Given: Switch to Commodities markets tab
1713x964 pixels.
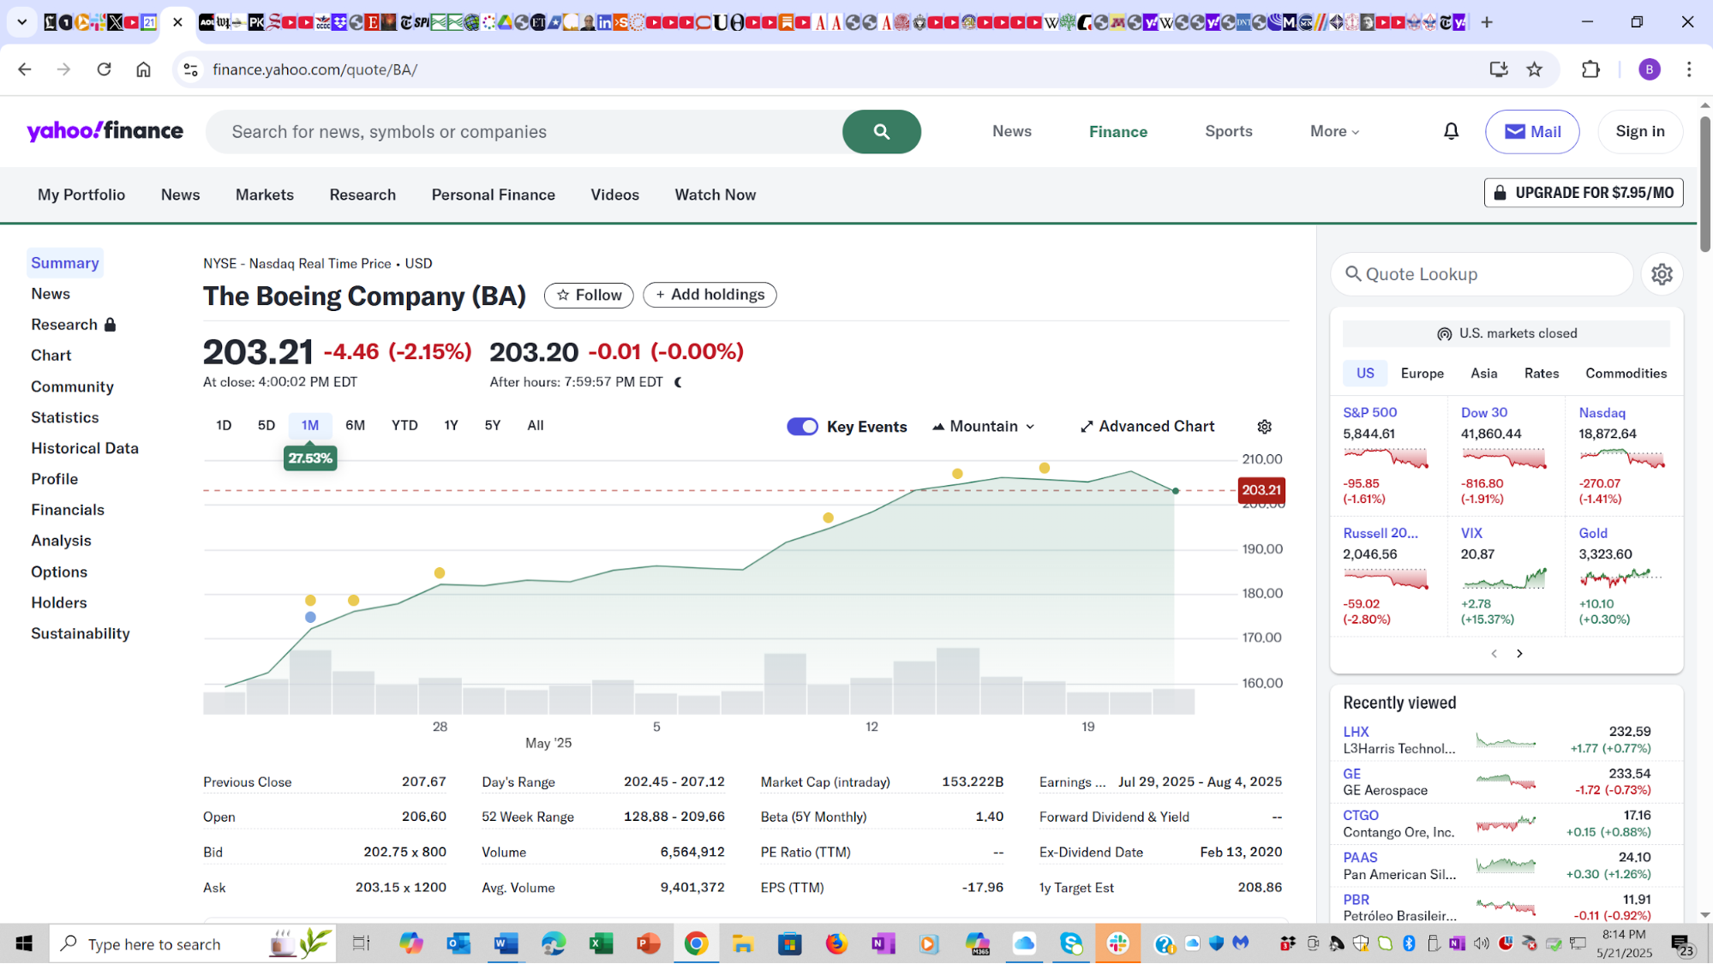Looking at the screenshot, I should (x=1626, y=374).
